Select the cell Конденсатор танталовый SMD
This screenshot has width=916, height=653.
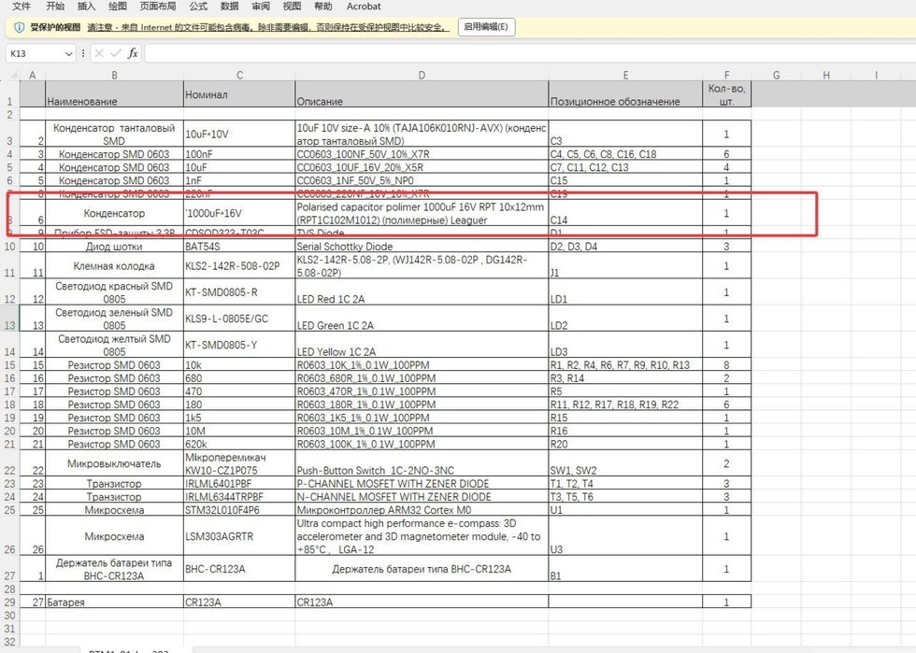point(114,134)
